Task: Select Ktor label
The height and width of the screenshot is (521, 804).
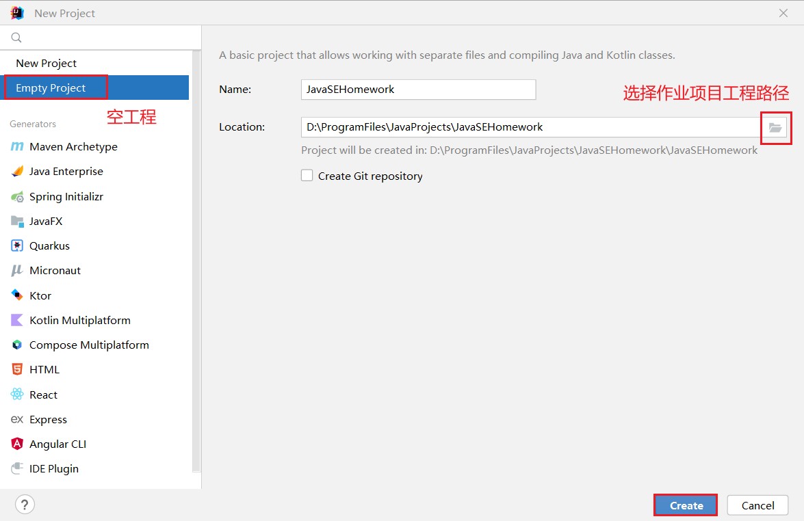Action: click(40, 295)
